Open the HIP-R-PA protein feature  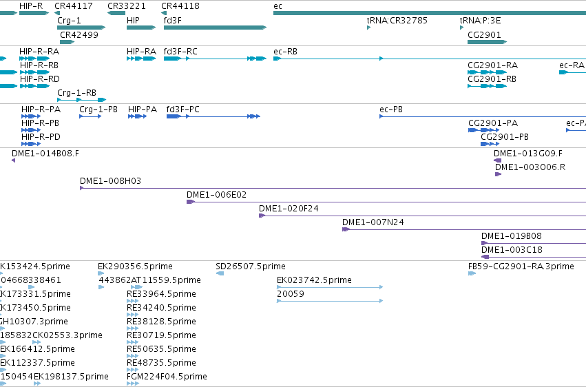click(x=31, y=116)
